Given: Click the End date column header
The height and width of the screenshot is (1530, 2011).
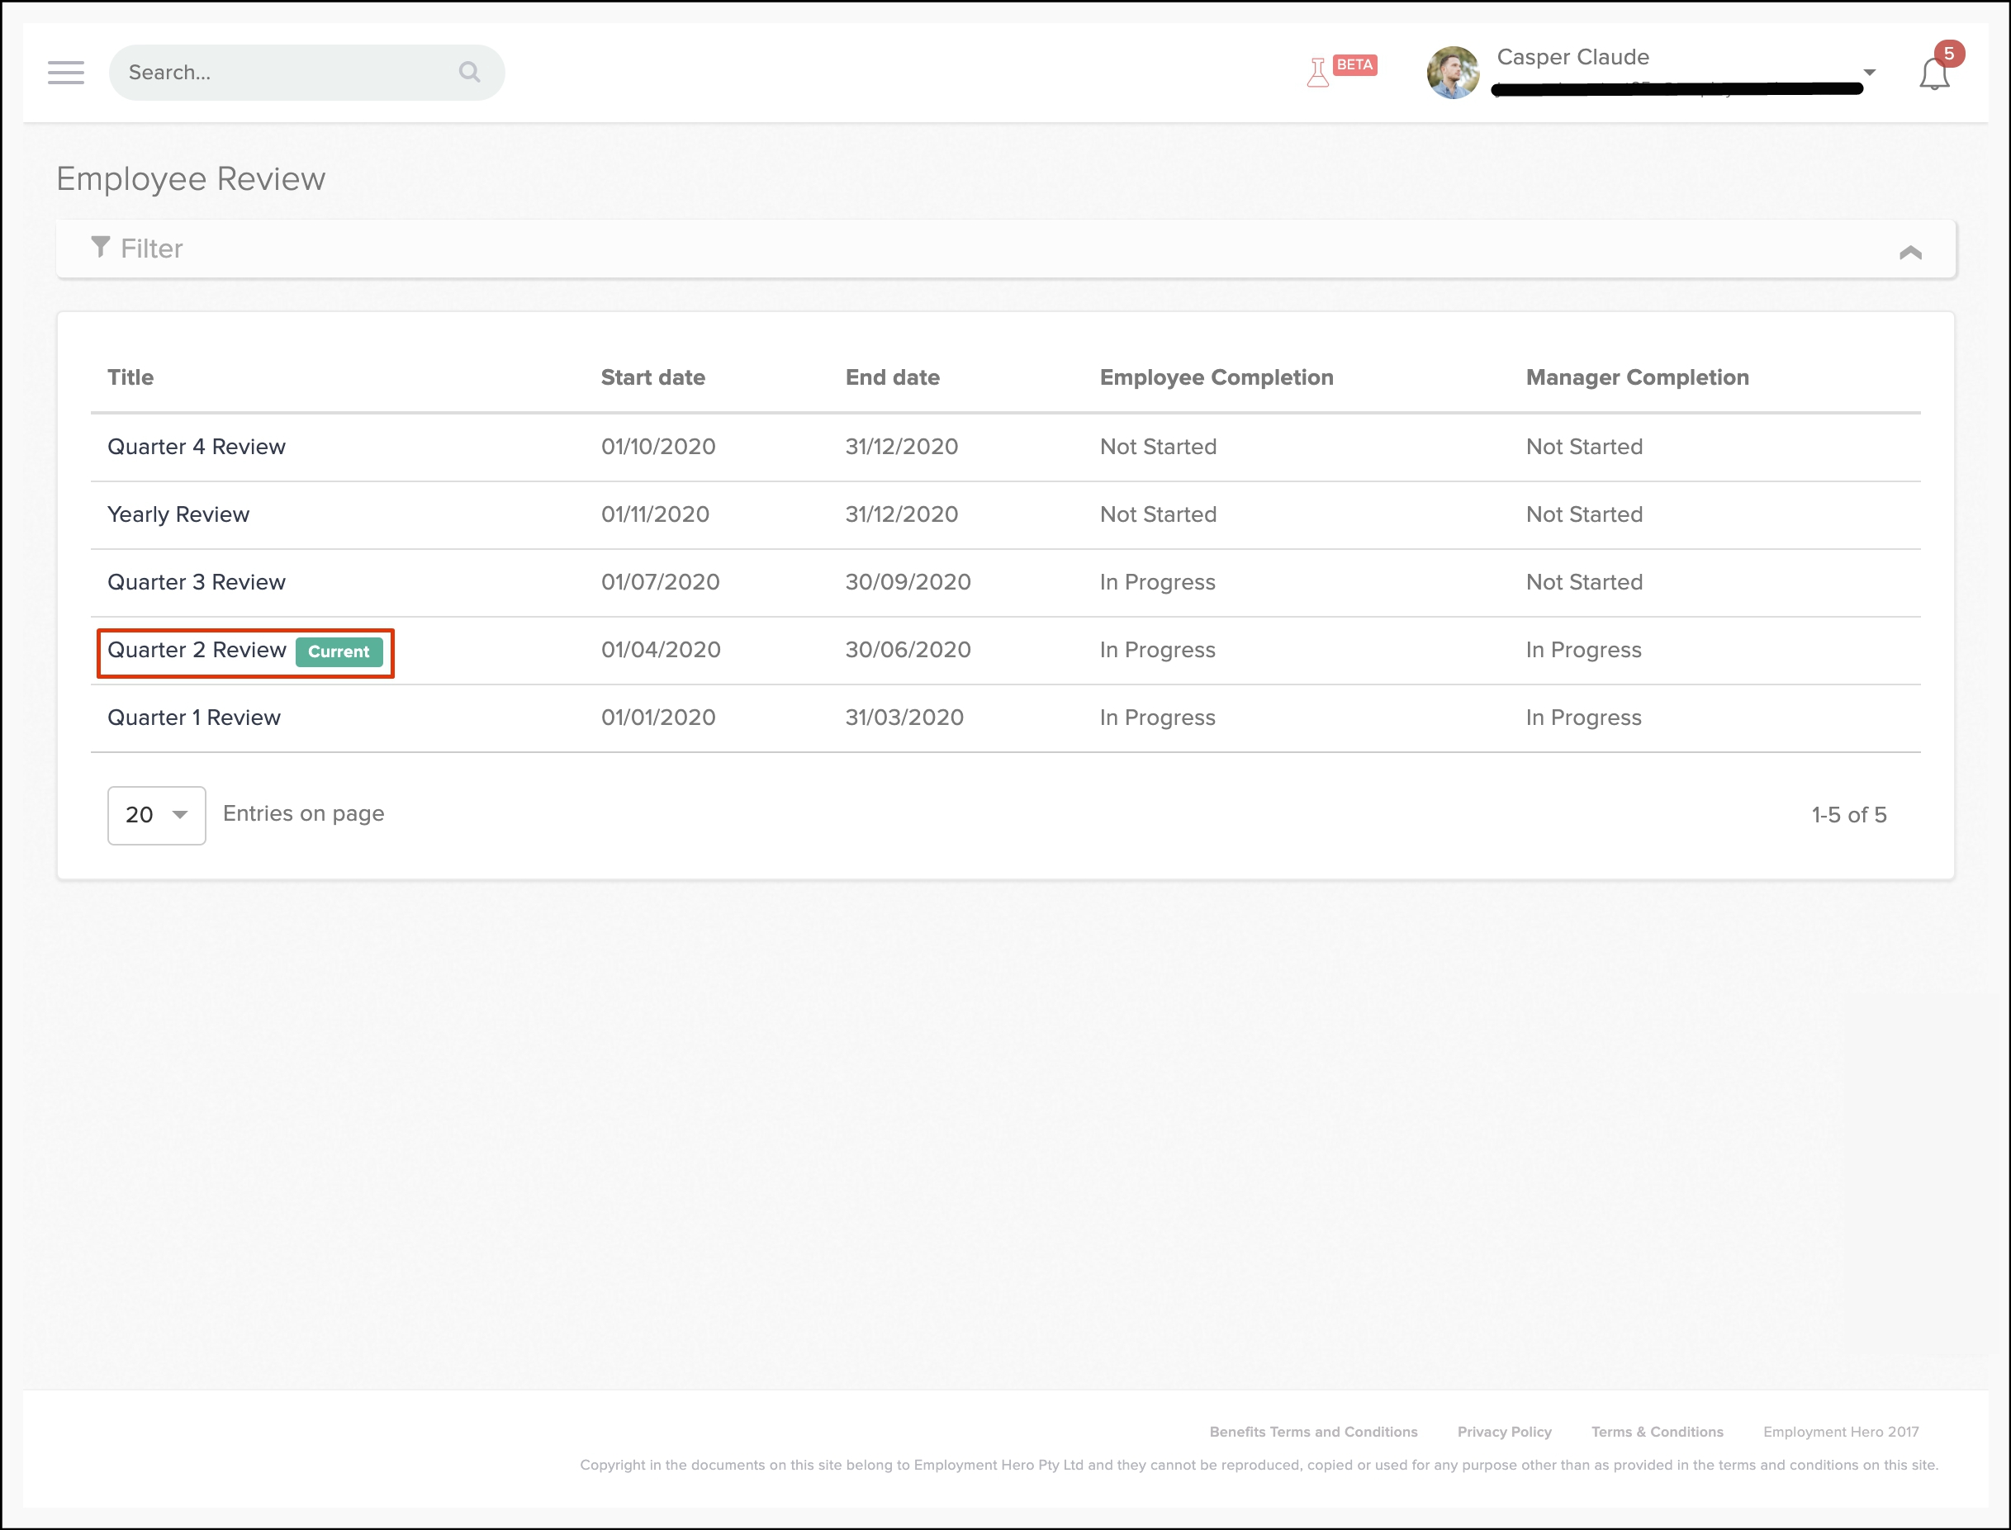Looking at the screenshot, I should click(x=893, y=377).
